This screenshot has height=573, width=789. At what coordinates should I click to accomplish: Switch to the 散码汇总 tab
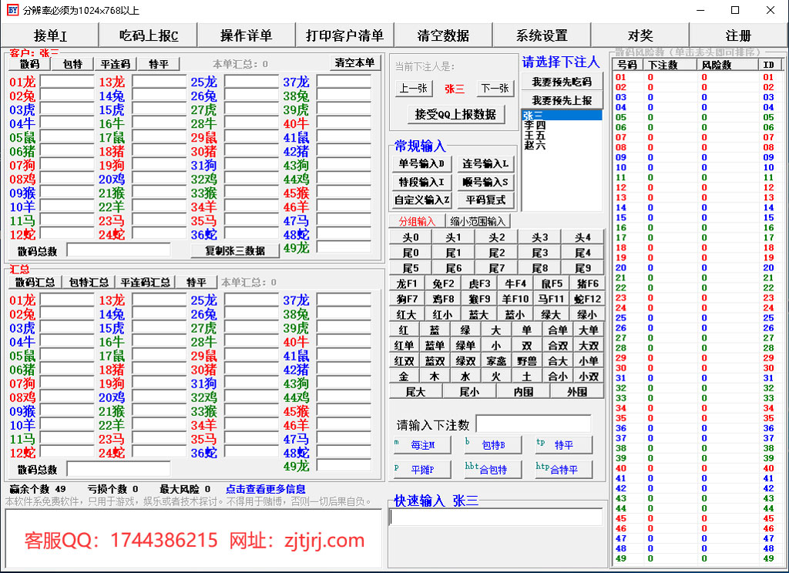[x=35, y=282]
